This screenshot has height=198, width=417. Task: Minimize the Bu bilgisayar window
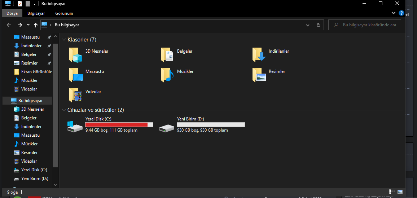pos(364,4)
